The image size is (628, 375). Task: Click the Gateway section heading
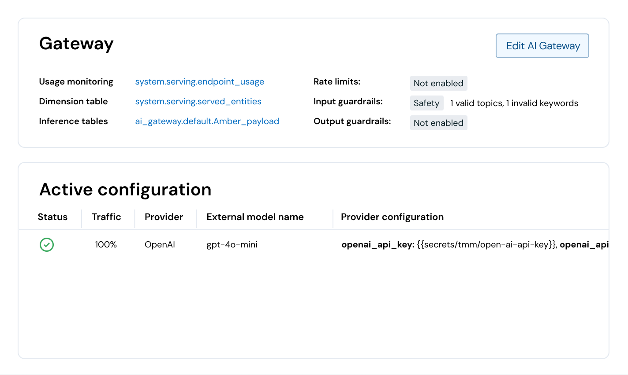point(76,44)
